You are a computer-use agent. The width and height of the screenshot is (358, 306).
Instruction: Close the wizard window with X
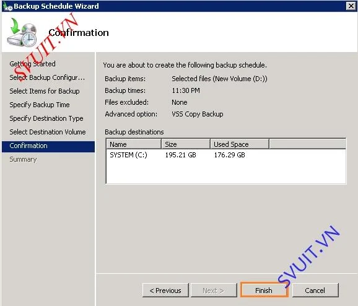(x=351, y=6)
